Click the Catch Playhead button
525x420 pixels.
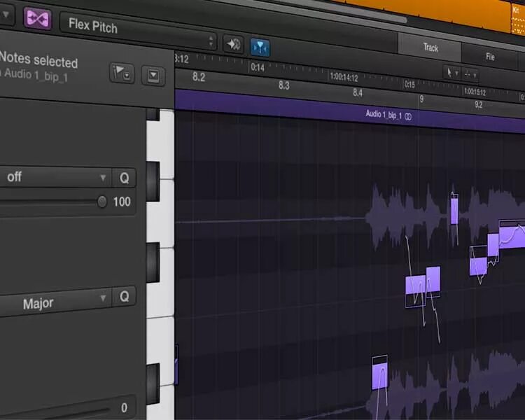pos(233,44)
